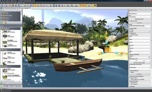Pin the Meshes panel header
The width and height of the screenshot is (152, 92).
22,26
